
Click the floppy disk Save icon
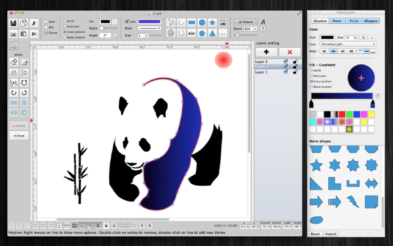pos(14,24)
